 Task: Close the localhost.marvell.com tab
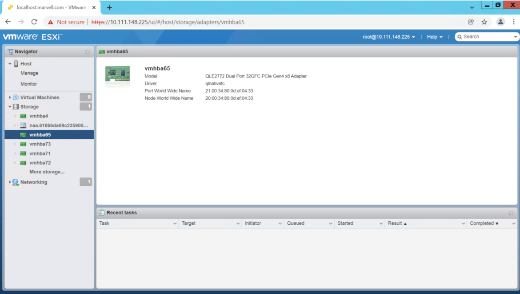[x=94, y=7]
